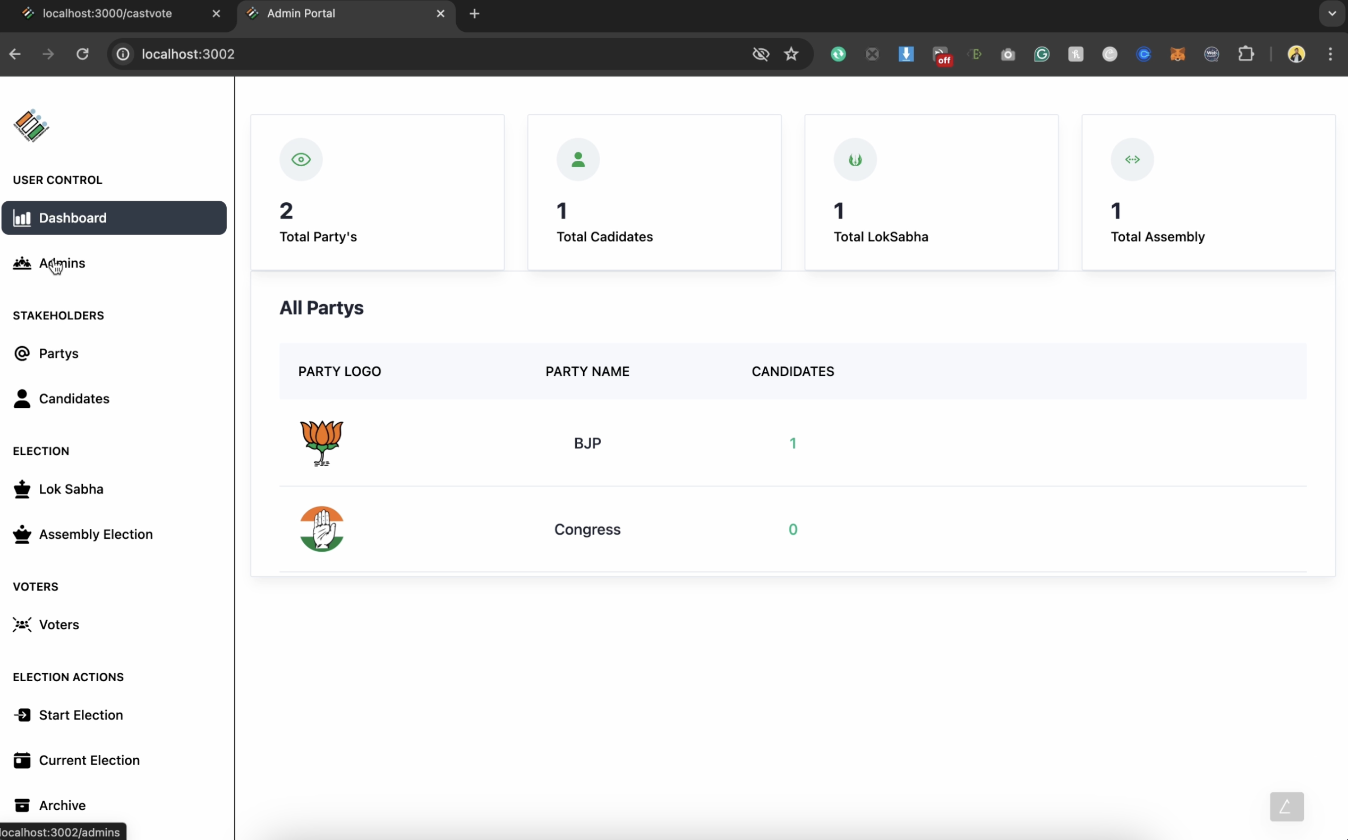Image resolution: width=1348 pixels, height=840 pixels.
Task: Click the person icon on Total Cadidates card
Action: [x=578, y=159]
